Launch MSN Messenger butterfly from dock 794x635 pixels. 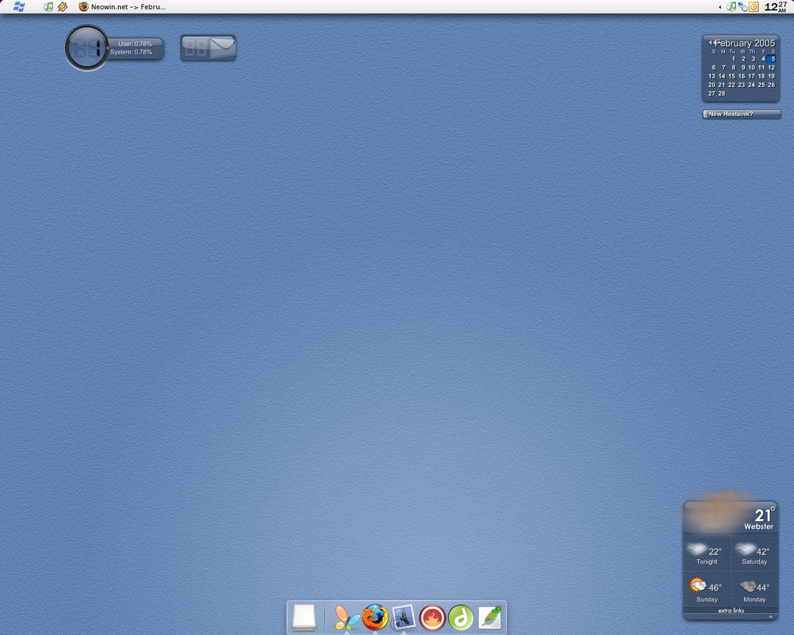tap(347, 618)
